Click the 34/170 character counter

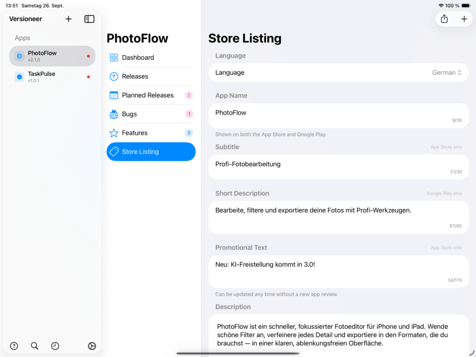point(455,280)
